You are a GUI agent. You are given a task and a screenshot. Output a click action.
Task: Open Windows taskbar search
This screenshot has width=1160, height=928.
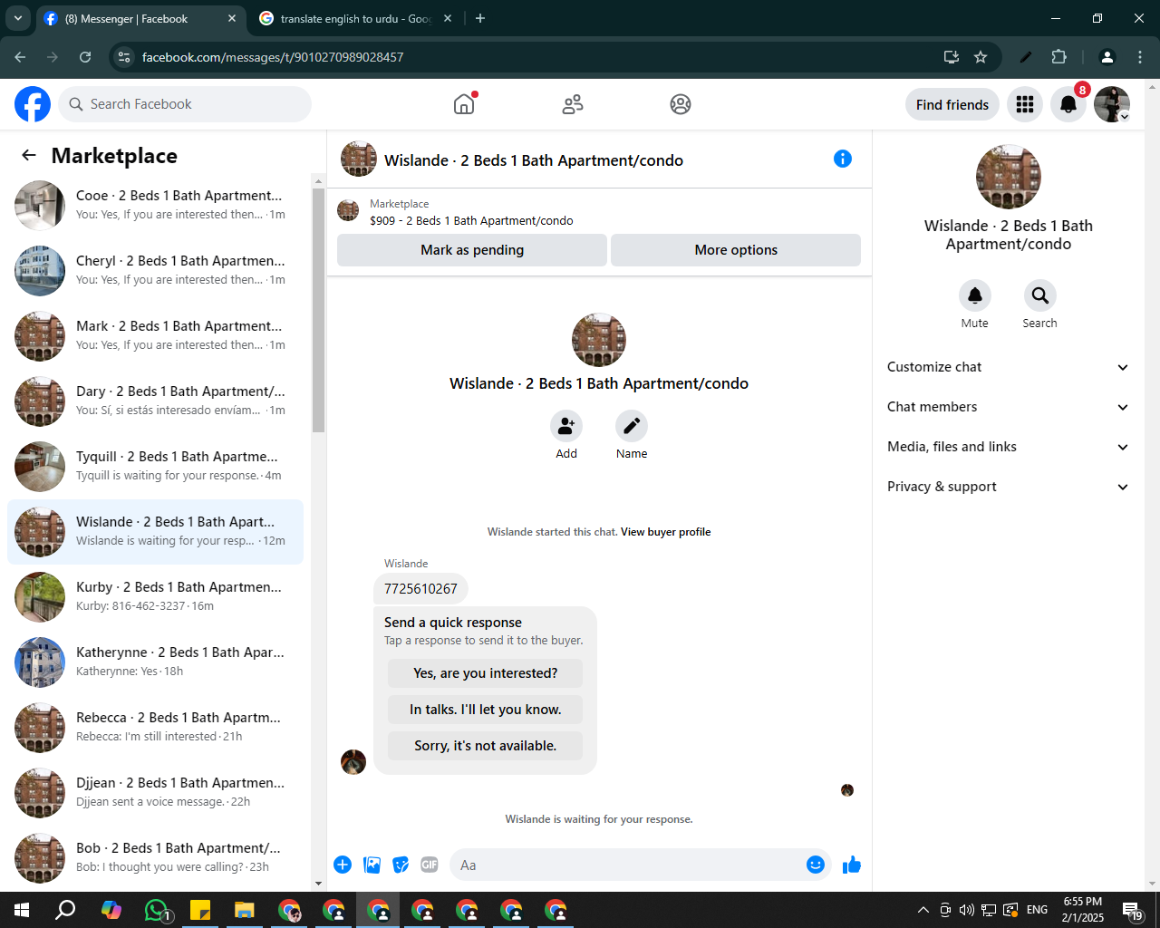pyautogui.click(x=65, y=910)
